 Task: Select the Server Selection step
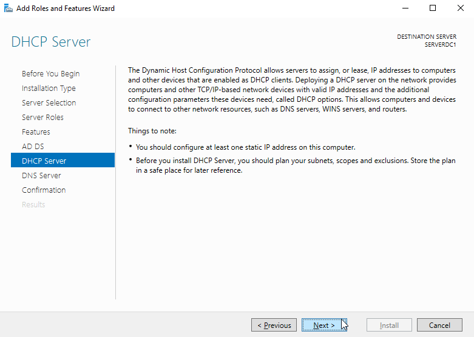(x=49, y=102)
